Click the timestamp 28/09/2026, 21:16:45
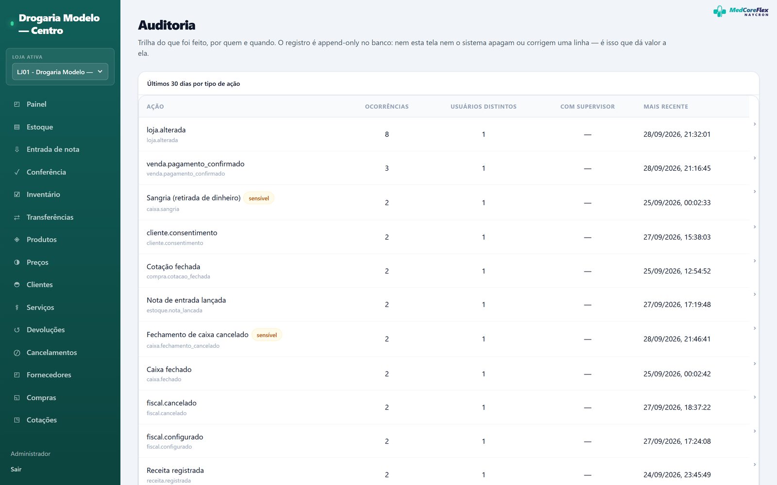Image resolution: width=777 pixels, height=485 pixels. (677, 168)
